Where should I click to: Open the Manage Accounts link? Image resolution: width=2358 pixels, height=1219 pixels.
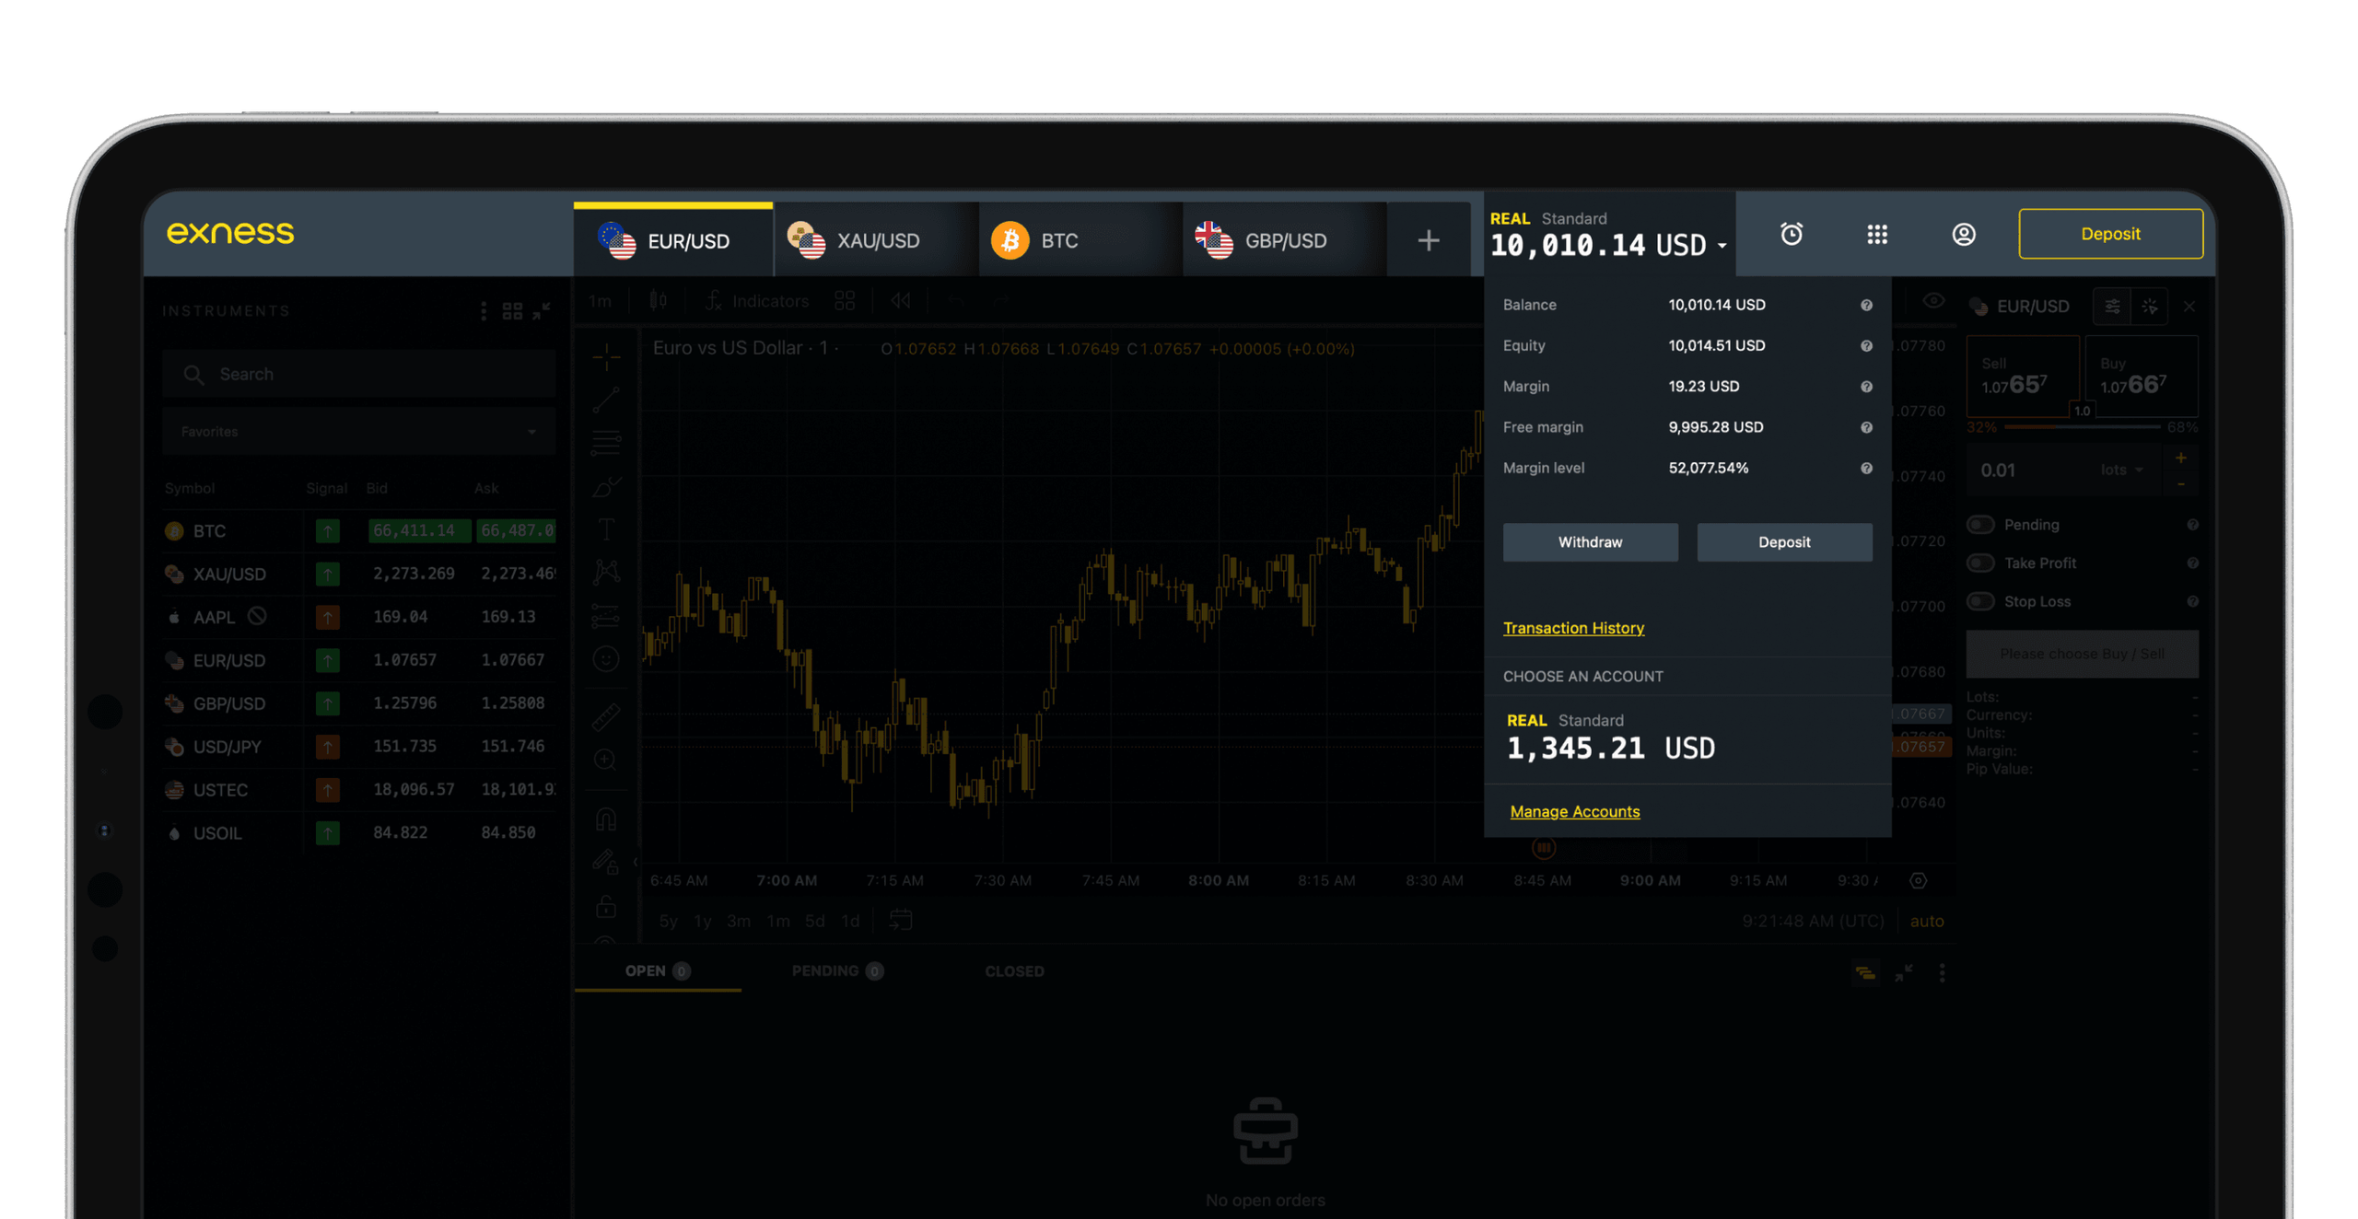1574,811
